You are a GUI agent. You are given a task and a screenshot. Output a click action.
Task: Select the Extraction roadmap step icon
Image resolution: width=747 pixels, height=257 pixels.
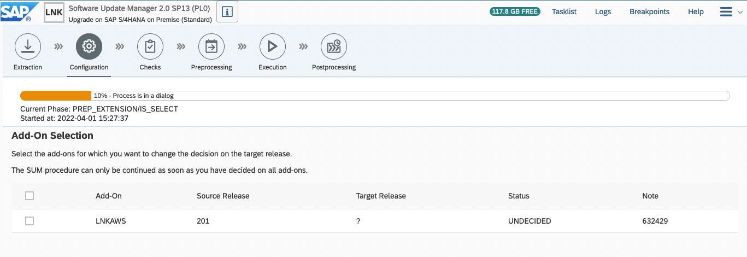tap(28, 47)
